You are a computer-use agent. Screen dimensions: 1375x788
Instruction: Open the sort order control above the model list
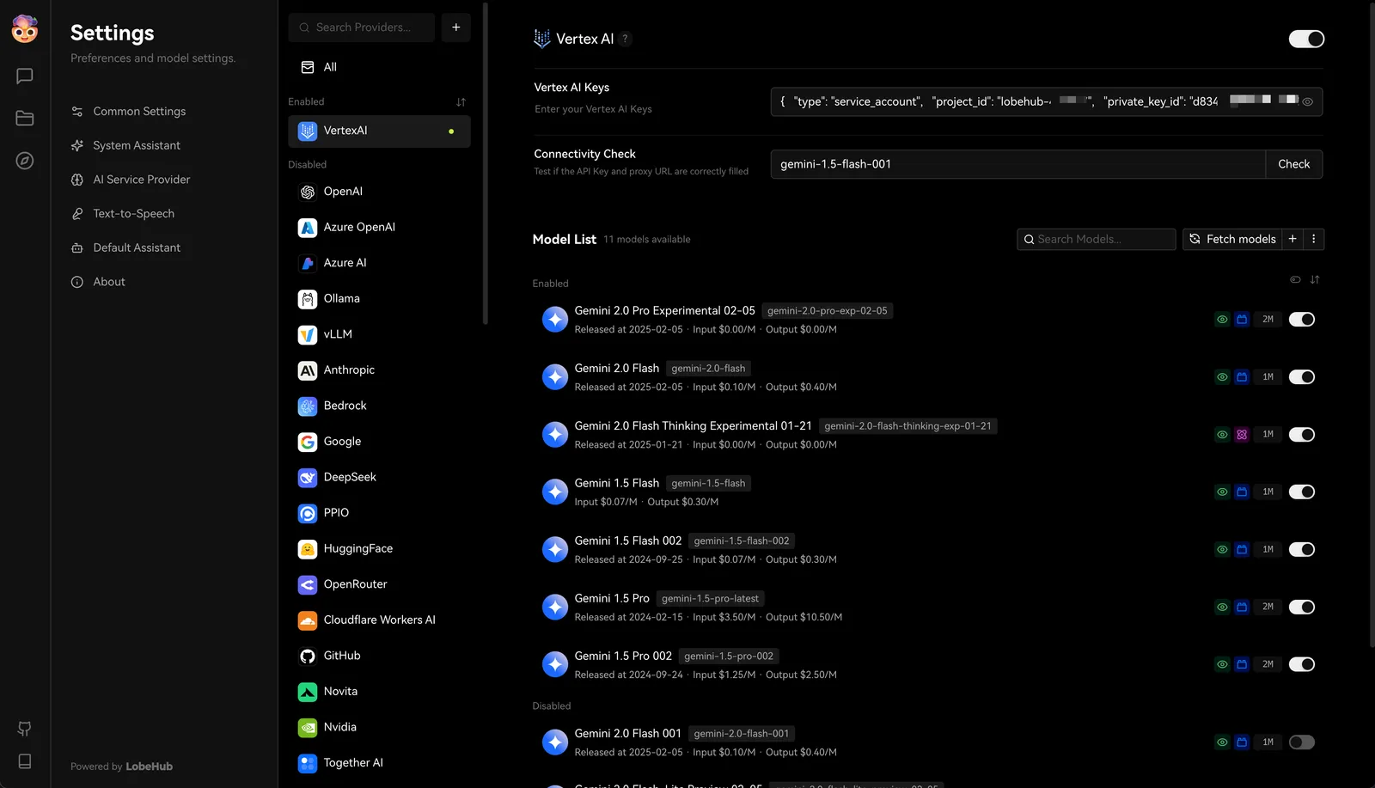(x=1315, y=279)
